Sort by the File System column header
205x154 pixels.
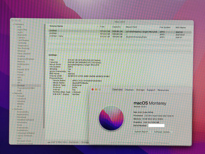[165, 27]
